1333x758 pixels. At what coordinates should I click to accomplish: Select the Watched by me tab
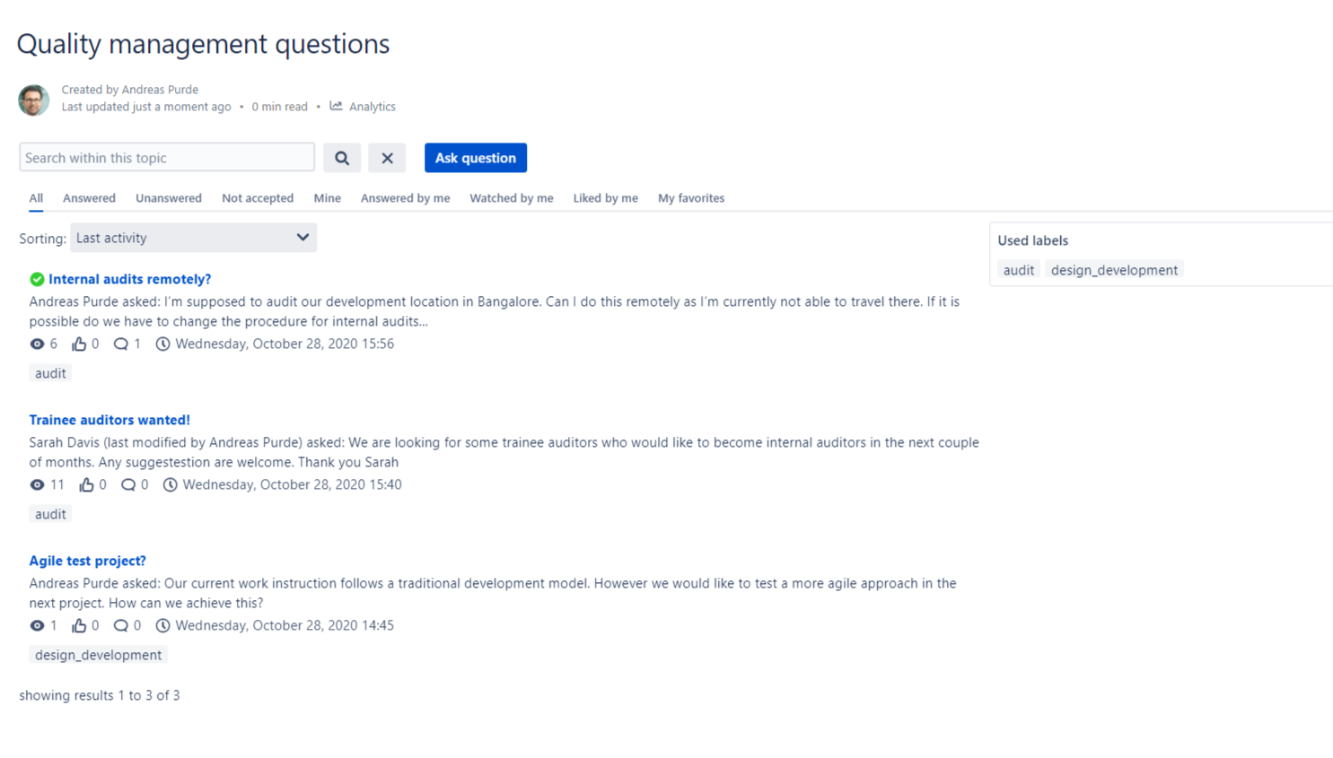coord(512,198)
